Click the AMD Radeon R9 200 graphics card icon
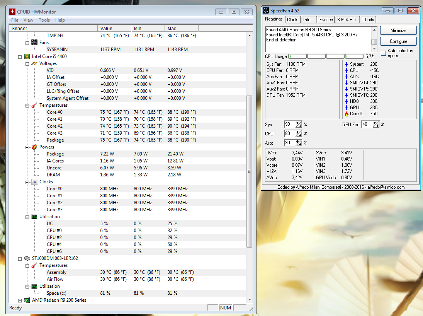The image size is (423, 316). click(x=27, y=300)
